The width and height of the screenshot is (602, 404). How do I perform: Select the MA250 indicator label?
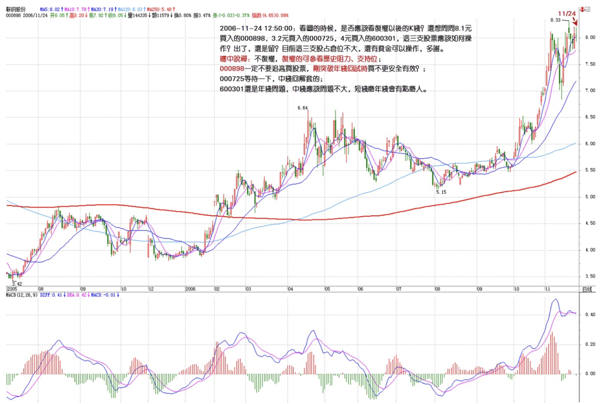tap(161, 9)
